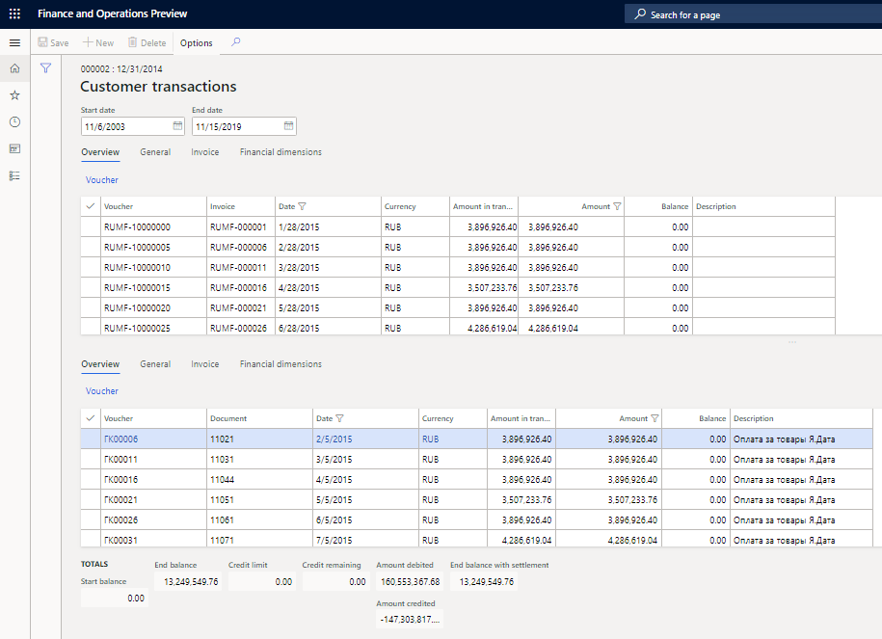Open the End date calendar dropdown
This screenshot has height=639, width=882.
click(286, 126)
